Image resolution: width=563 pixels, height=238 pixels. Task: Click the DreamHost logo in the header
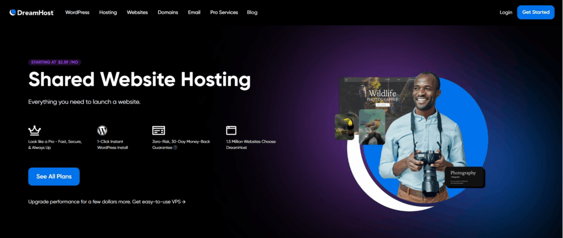pyautogui.click(x=31, y=12)
